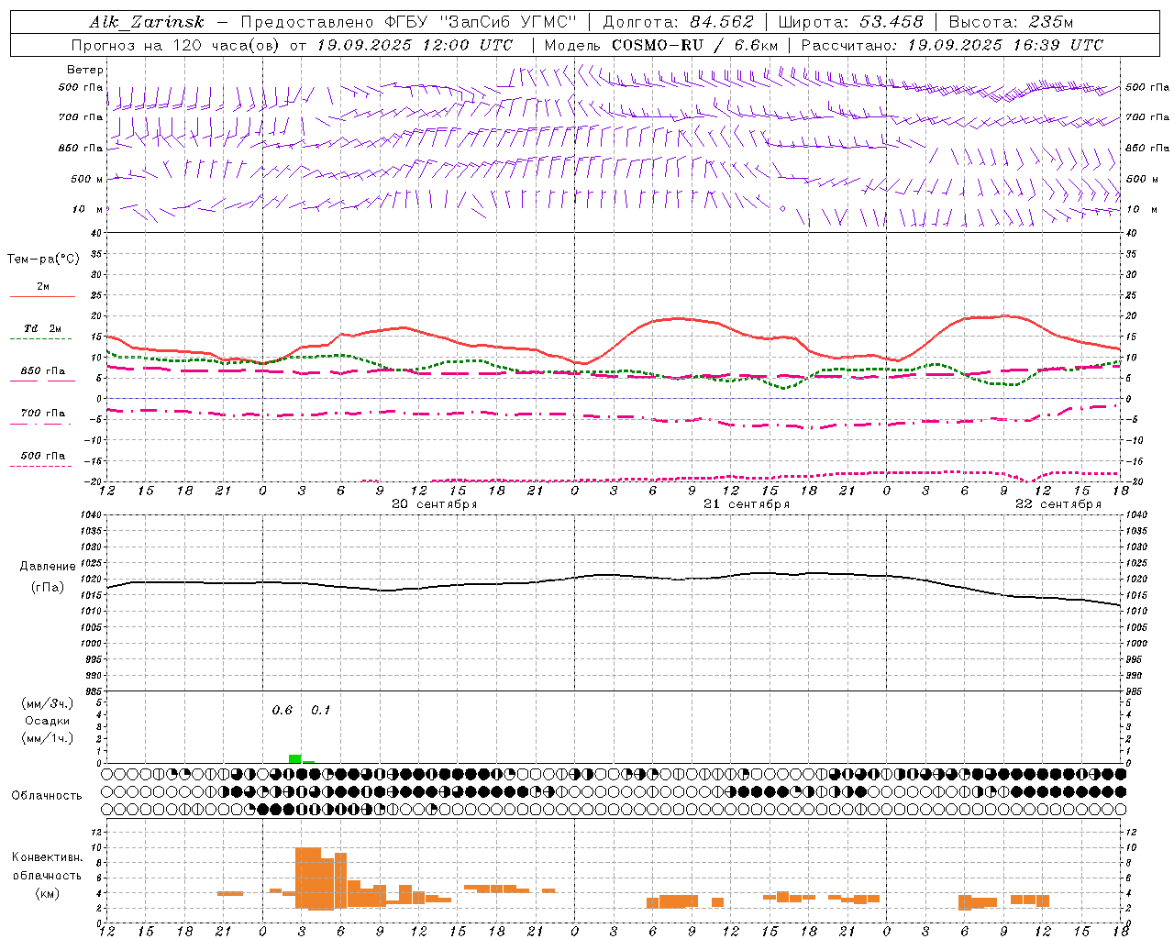Image resolution: width=1174 pixels, height=939 pixels.
Task: Click the Широта: 53.458 value
Action: click(x=850, y=22)
